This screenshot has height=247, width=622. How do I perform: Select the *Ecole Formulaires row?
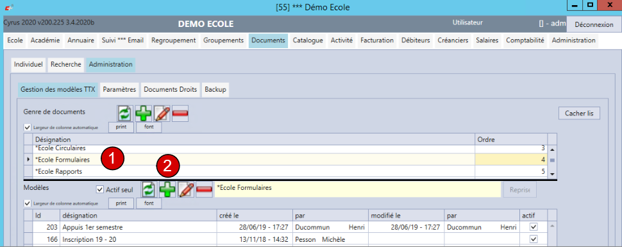click(285, 160)
